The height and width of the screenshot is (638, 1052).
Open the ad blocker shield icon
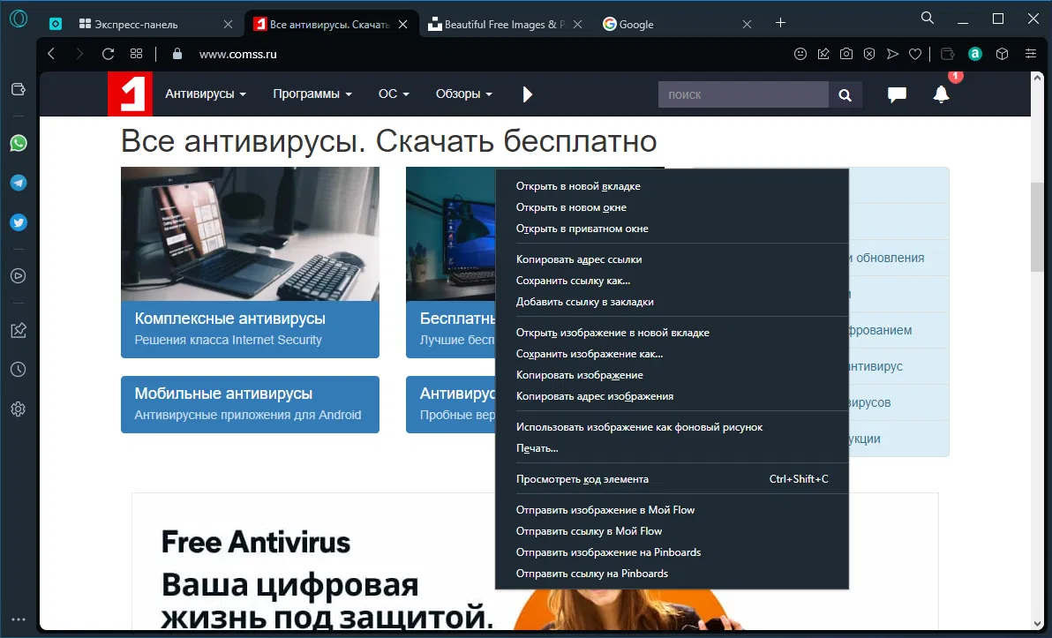(x=868, y=54)
